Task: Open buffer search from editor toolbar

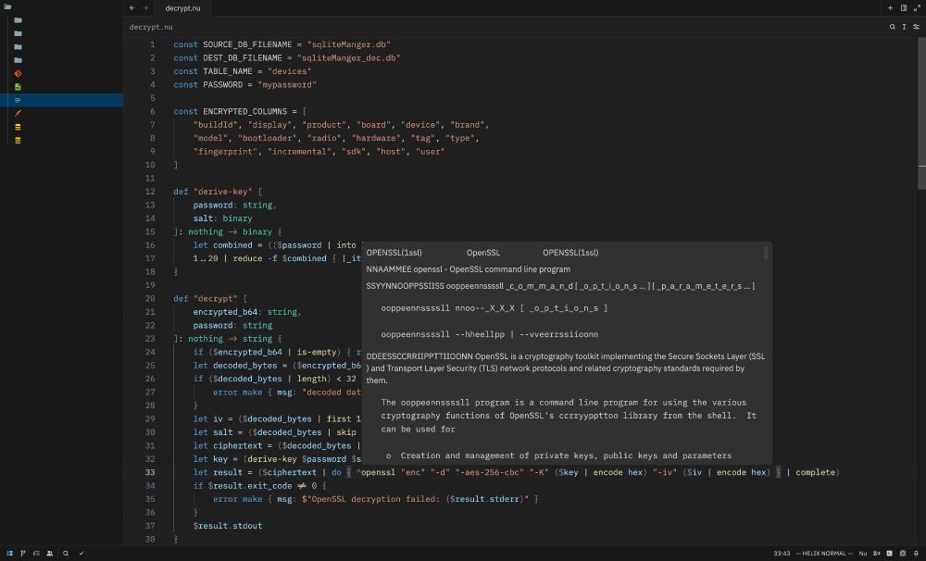Action: point(893,27)
